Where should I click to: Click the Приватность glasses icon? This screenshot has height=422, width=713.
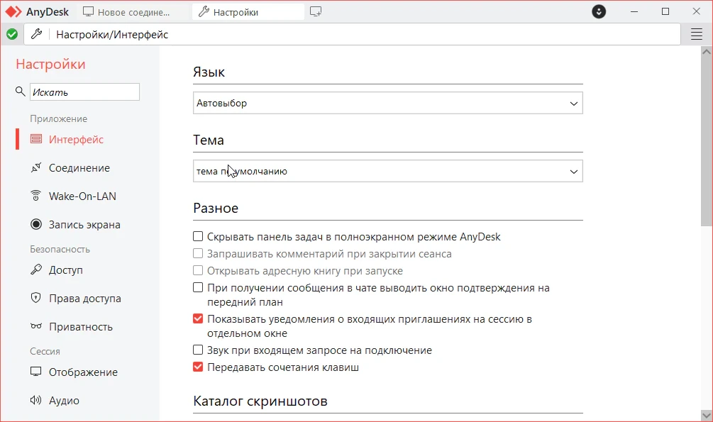pyautogui.click(x=36, y=326)
